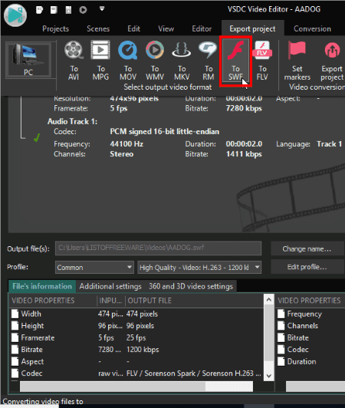Click the properties list scroll up arrow
Screen dimensions: 345x408
coord(269,300)
